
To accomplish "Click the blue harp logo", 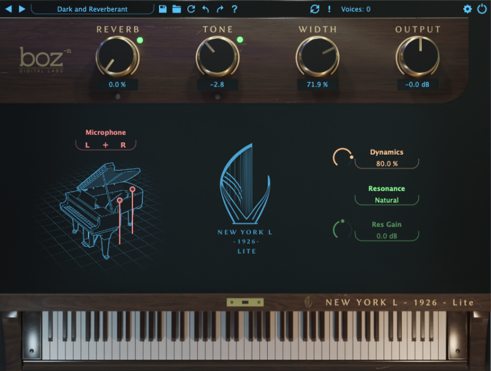I will point(245,184).
